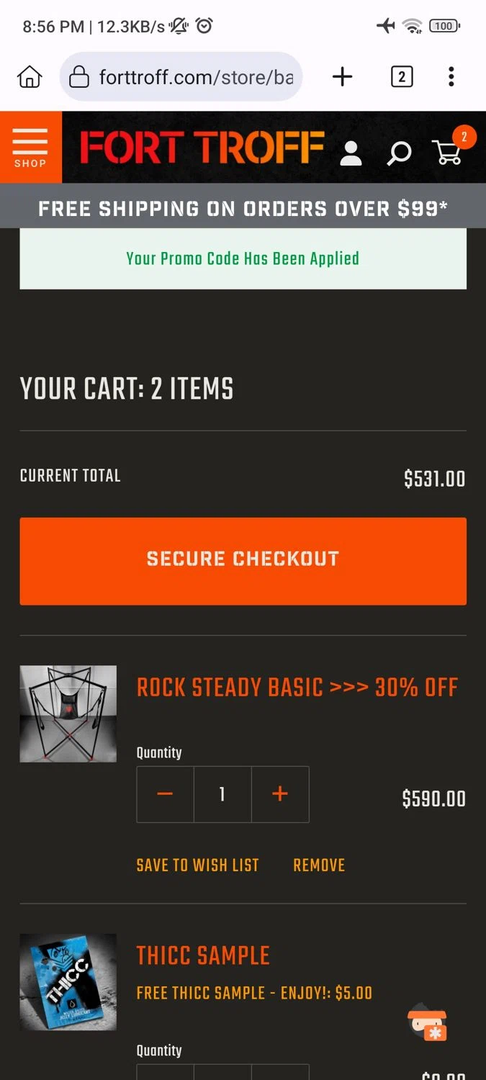Increase Rock Steady Basic quantity
This screenshot has height=1080, width=486.
tap(280, 794)
